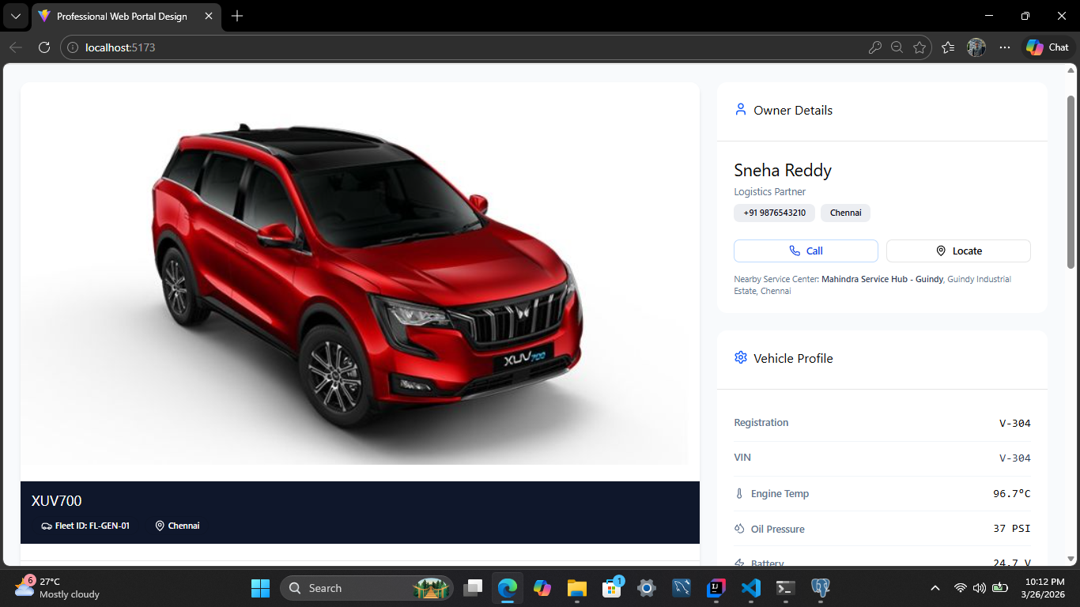The width and height of the screenshot is (1080, 607).
Task: Click the password key icon in address bar
Action: click(x=874, y=47)
